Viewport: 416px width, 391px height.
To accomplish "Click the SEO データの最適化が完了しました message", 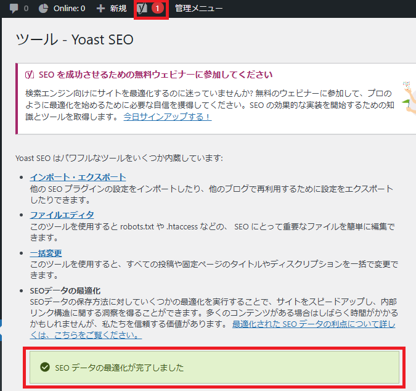I will click(x=119, y=368).
